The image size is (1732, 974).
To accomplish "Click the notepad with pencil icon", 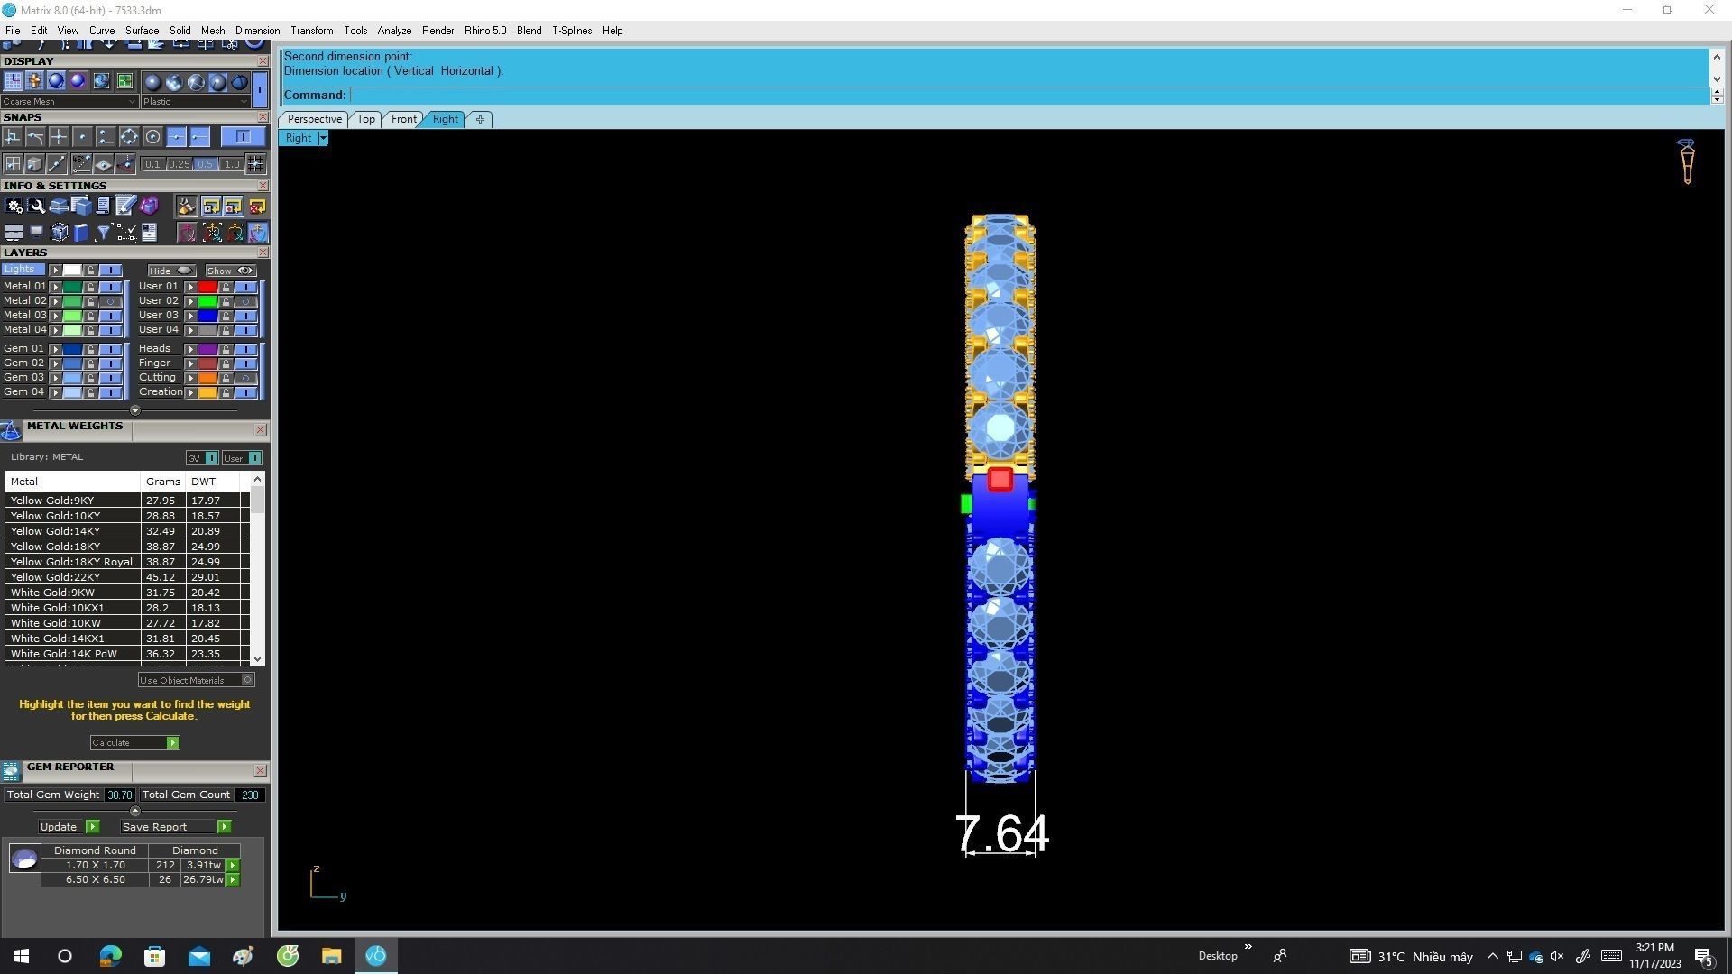I will point(125,207).
